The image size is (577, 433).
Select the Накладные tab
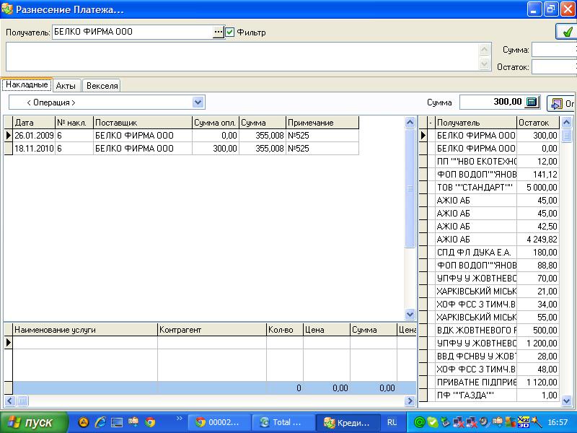[x=26, y=84]
